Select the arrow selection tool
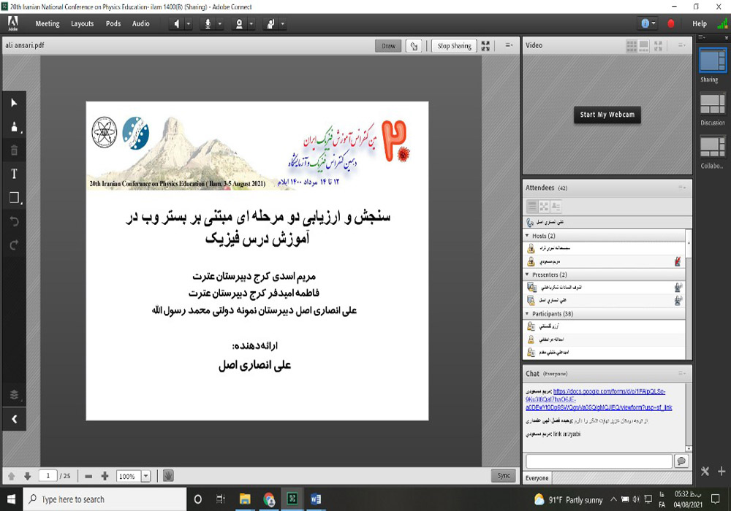Screen dimensions: 731x511 (13, 103)
